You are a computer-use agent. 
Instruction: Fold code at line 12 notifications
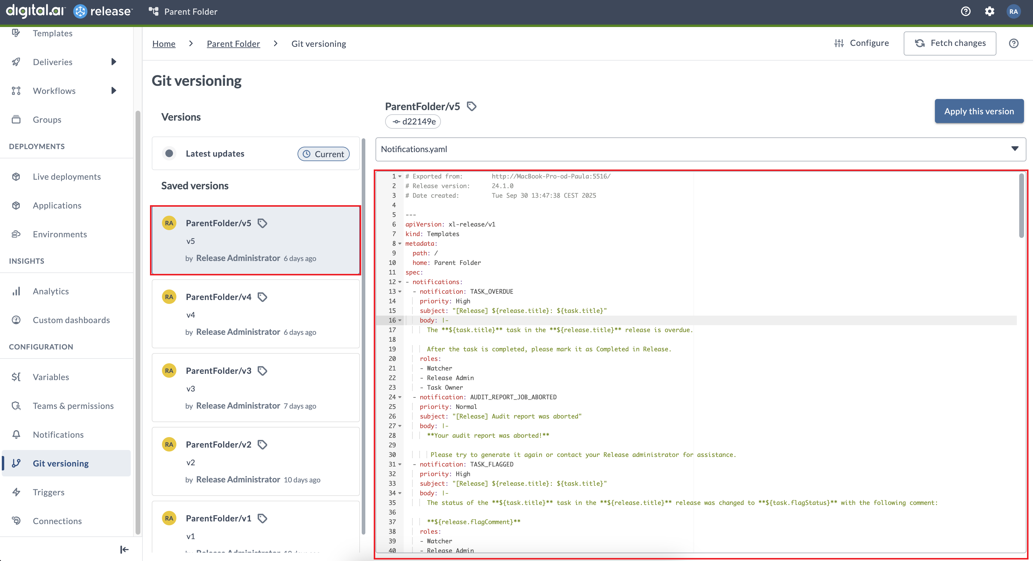pyautogui.click(x=400, y=282)
